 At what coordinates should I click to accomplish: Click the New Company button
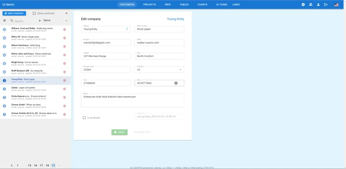[14, 13]
